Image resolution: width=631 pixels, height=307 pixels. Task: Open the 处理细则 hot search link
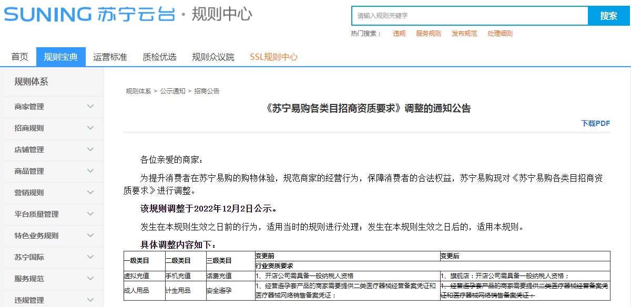pos(500,34)
